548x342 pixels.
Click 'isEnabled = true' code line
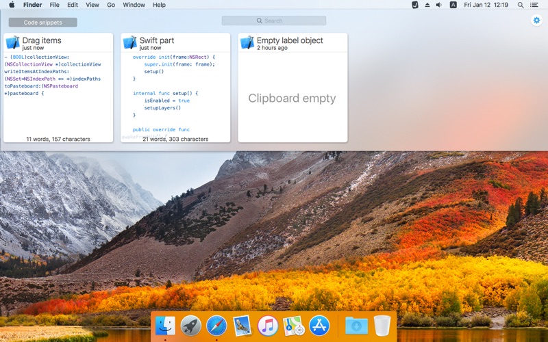(166, 101)
